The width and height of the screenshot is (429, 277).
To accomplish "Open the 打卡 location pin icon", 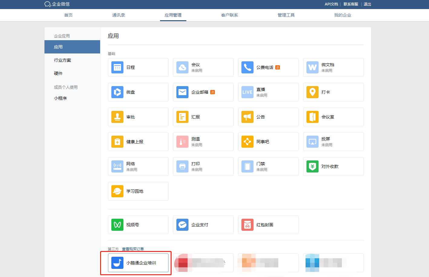I will click(x=313, y=92).
